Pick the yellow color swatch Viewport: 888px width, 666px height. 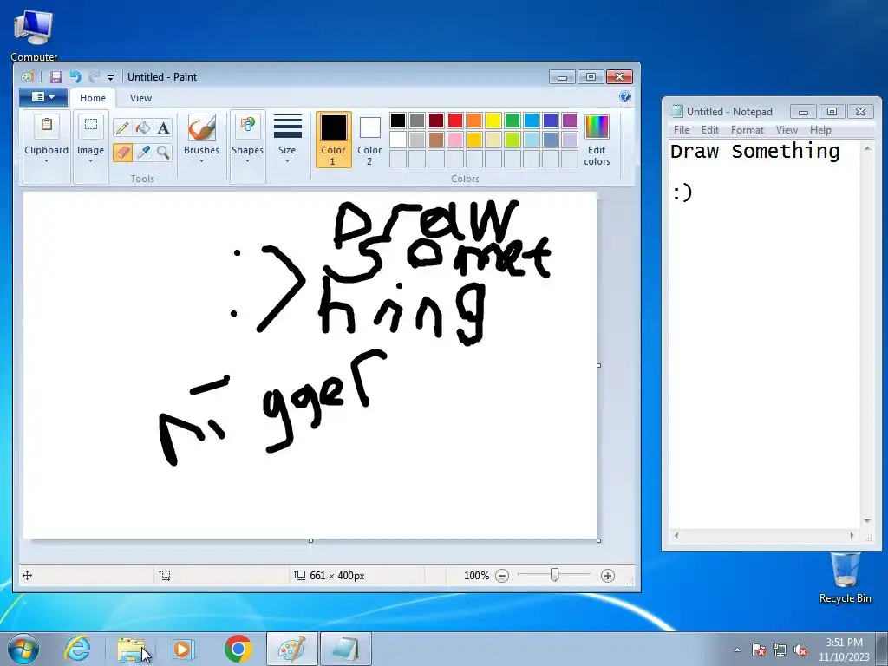pyautogui.click(x=493, y=120)
